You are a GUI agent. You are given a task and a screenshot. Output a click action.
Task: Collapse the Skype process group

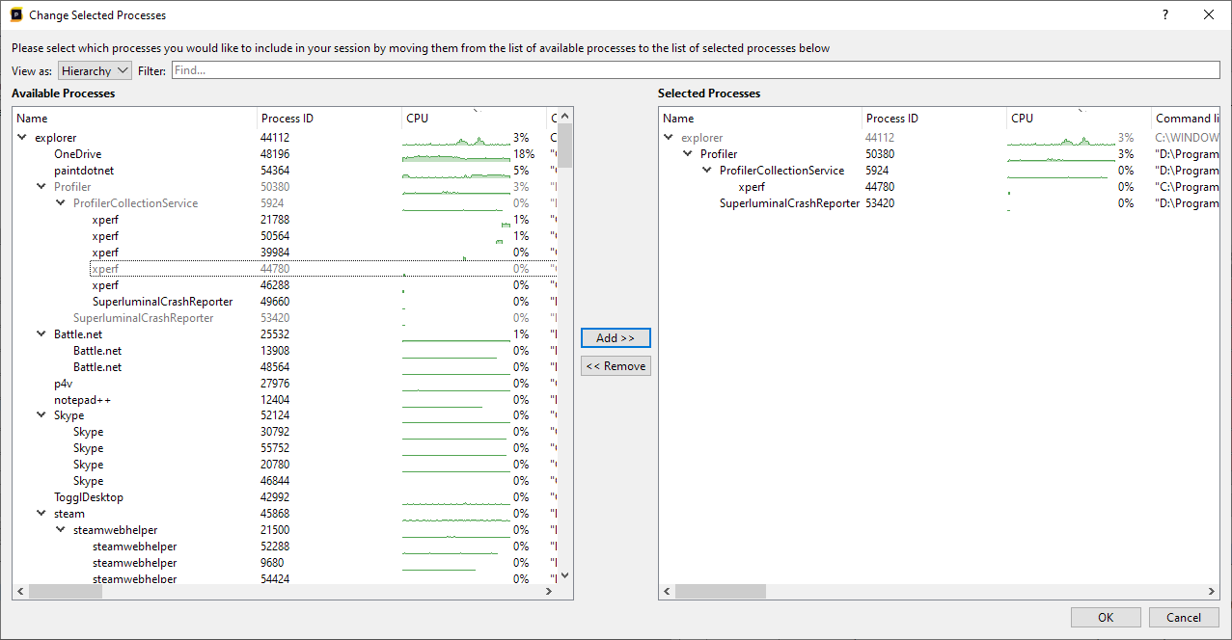click(x=41, y=415)
